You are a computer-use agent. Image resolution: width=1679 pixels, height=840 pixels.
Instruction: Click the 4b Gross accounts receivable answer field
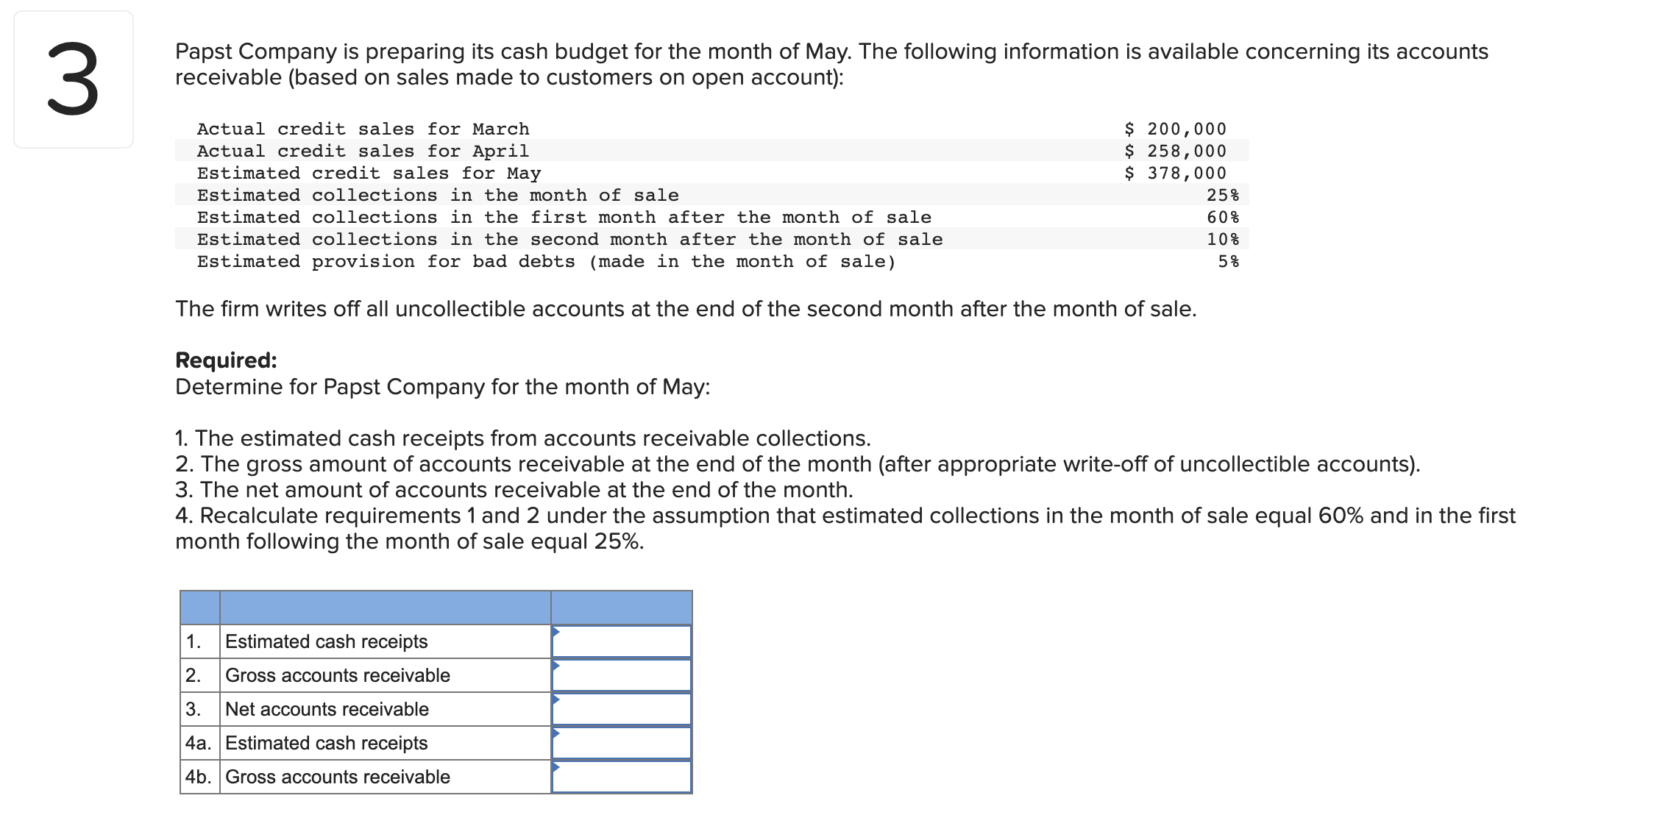(622, 776)
